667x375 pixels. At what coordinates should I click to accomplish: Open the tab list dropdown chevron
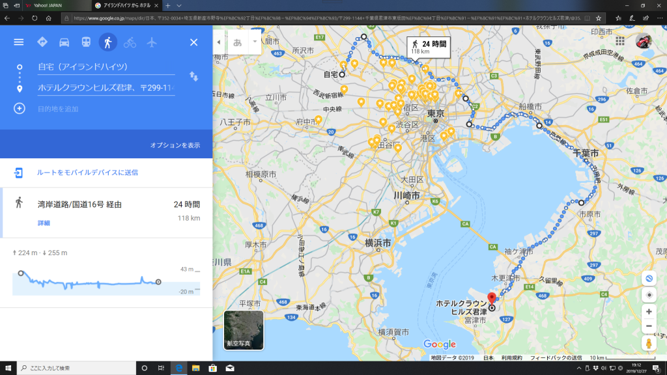[x=179, y=5]
